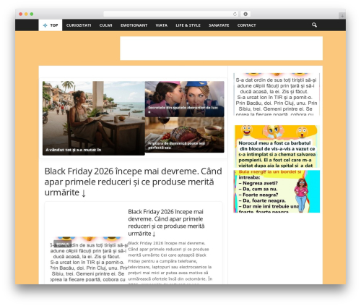Viewport: 361px width, 306px height.
Task: Select the EMOTIONANT menu item
Action: tap(134, 25)
